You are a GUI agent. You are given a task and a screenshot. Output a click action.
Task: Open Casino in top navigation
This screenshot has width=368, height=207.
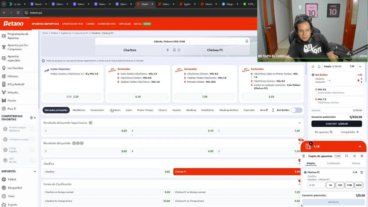coord(90,24)
